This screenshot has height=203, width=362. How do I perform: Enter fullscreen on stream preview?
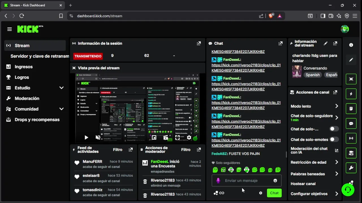click(177, 138)
